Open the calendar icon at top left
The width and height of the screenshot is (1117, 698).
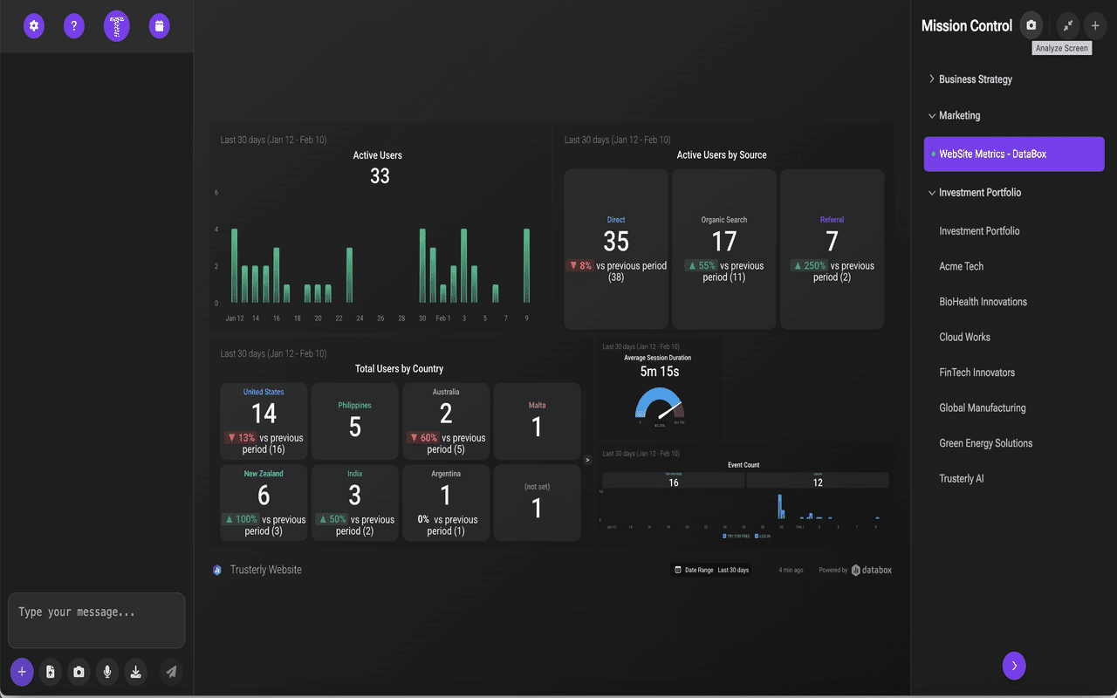159,26
